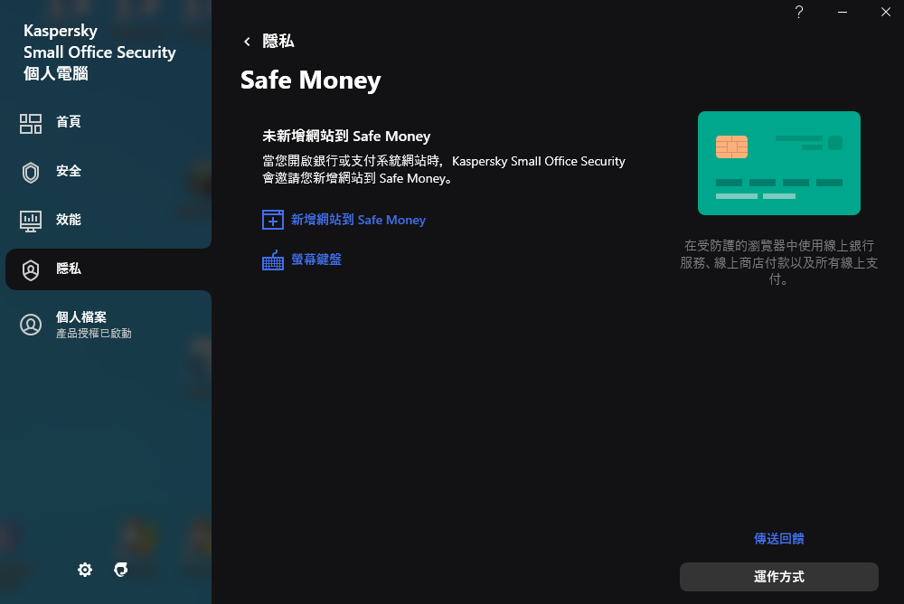Screen dimensions: 904x604
Task: Click the 隱私 breadcrumb back label
Action: pyautogui.click(x=278, y=41)
